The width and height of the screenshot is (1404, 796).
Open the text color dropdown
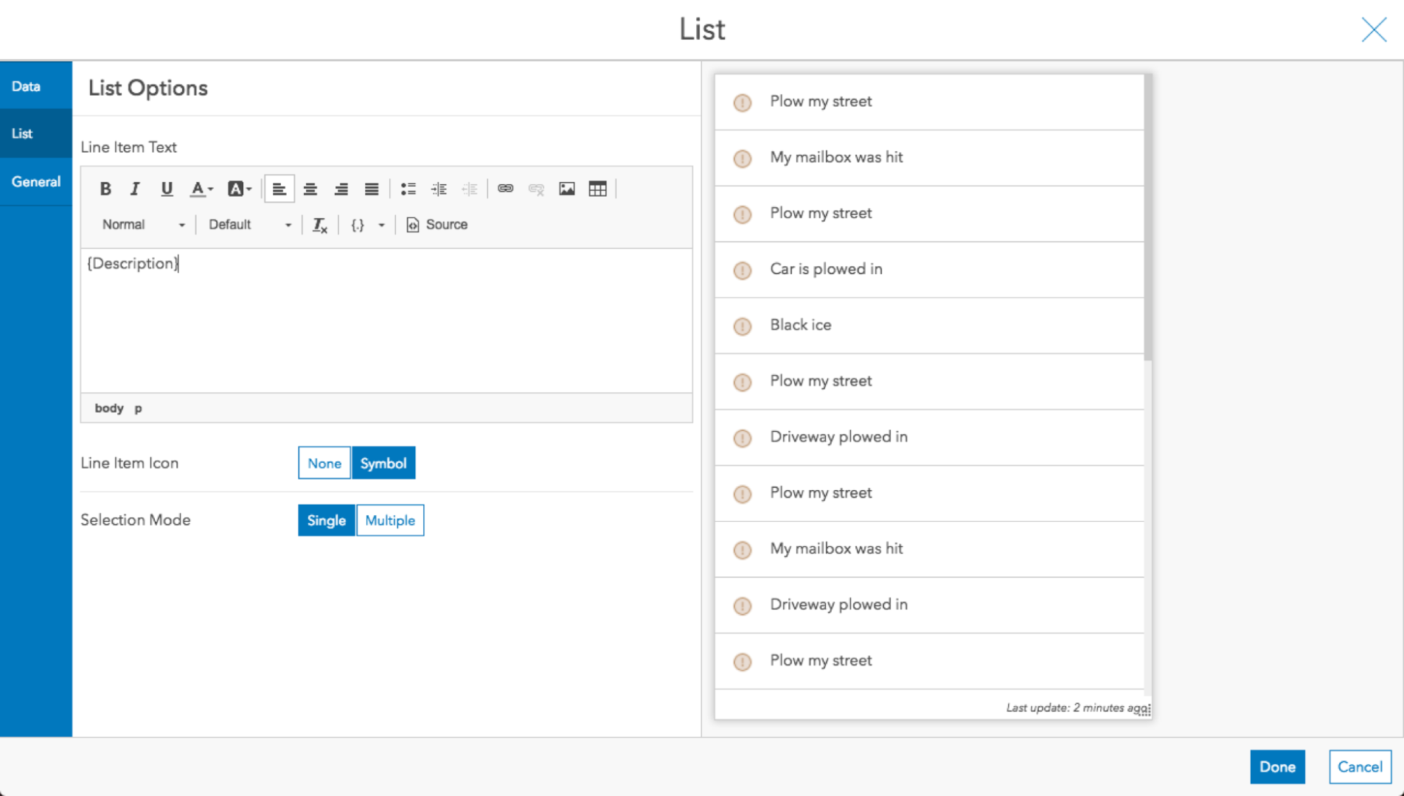[x=201, y=189]
